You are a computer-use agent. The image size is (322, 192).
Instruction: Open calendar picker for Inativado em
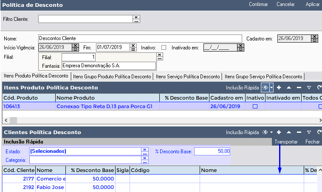(x=241, y=49)
